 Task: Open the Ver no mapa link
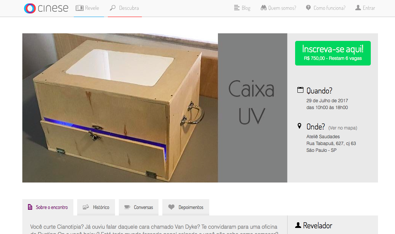(x=343, y=128)
